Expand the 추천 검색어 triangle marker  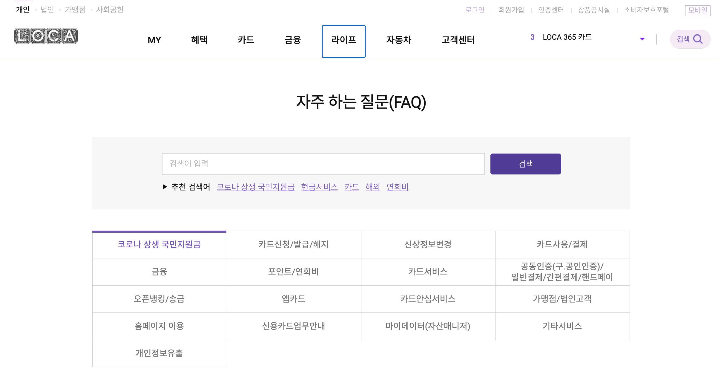165,187
